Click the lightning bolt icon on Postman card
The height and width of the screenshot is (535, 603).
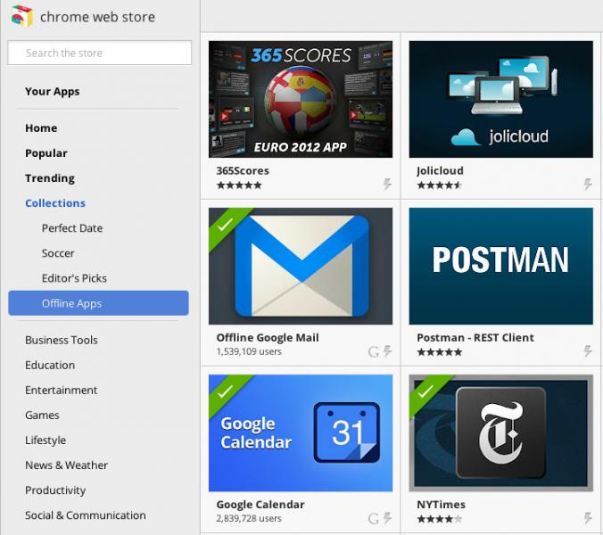point(588,351)
